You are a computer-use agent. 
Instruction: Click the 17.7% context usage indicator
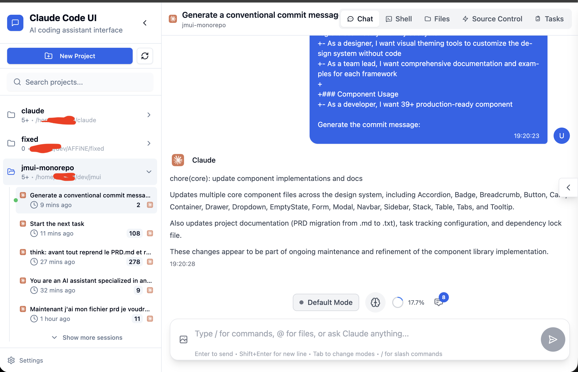click(x=408, y=302)
